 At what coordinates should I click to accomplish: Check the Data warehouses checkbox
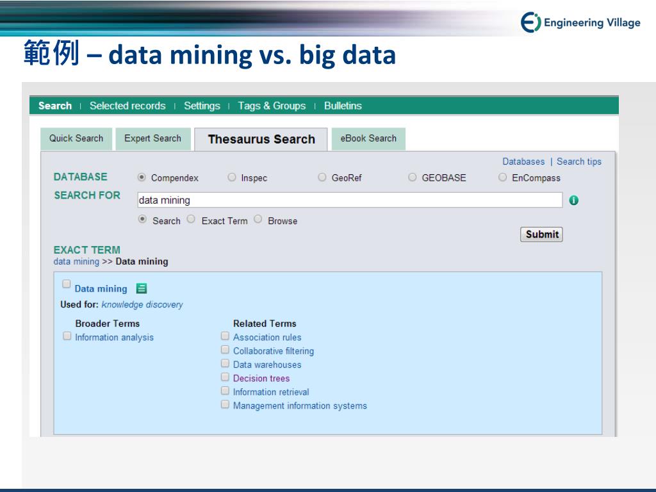click(225, 363)
